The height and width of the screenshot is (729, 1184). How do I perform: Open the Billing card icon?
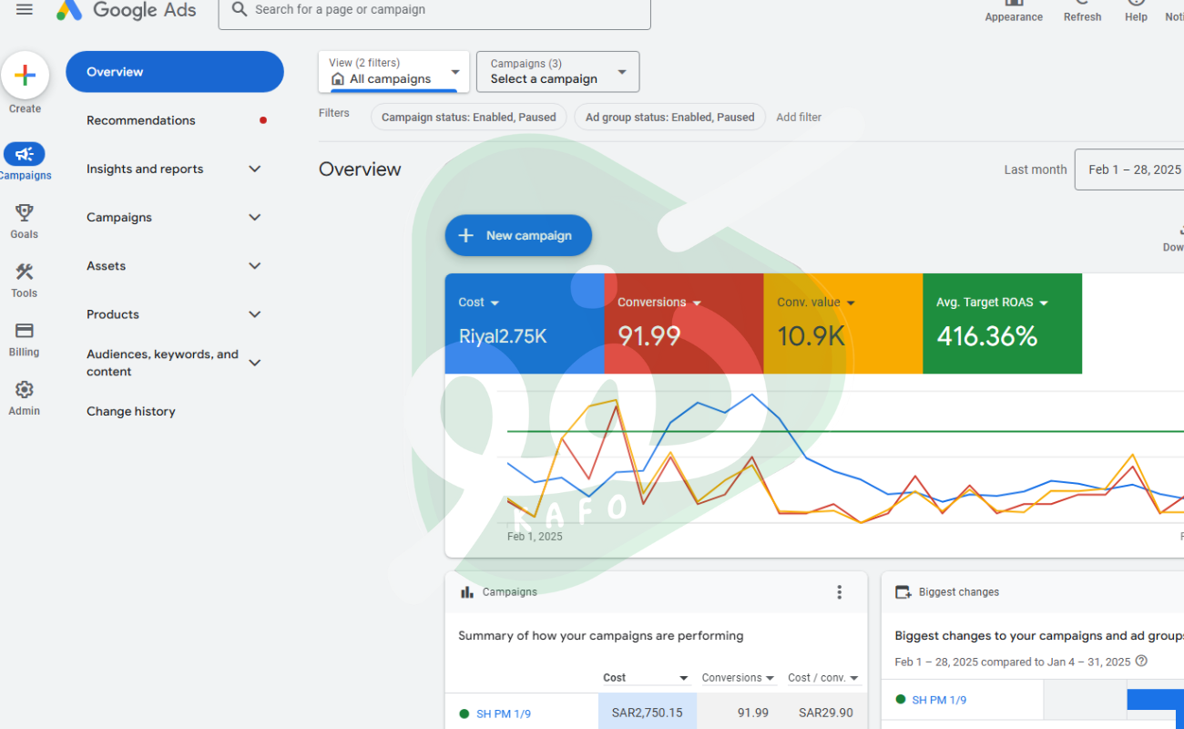tap(25, 331)
